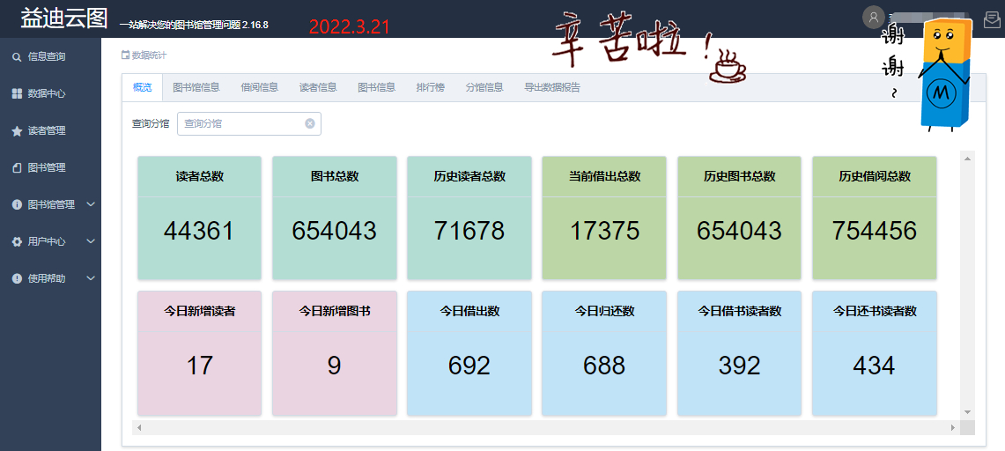Click the star icon for 读者管理
This screenshot has width=1005, height=451.
17,130
